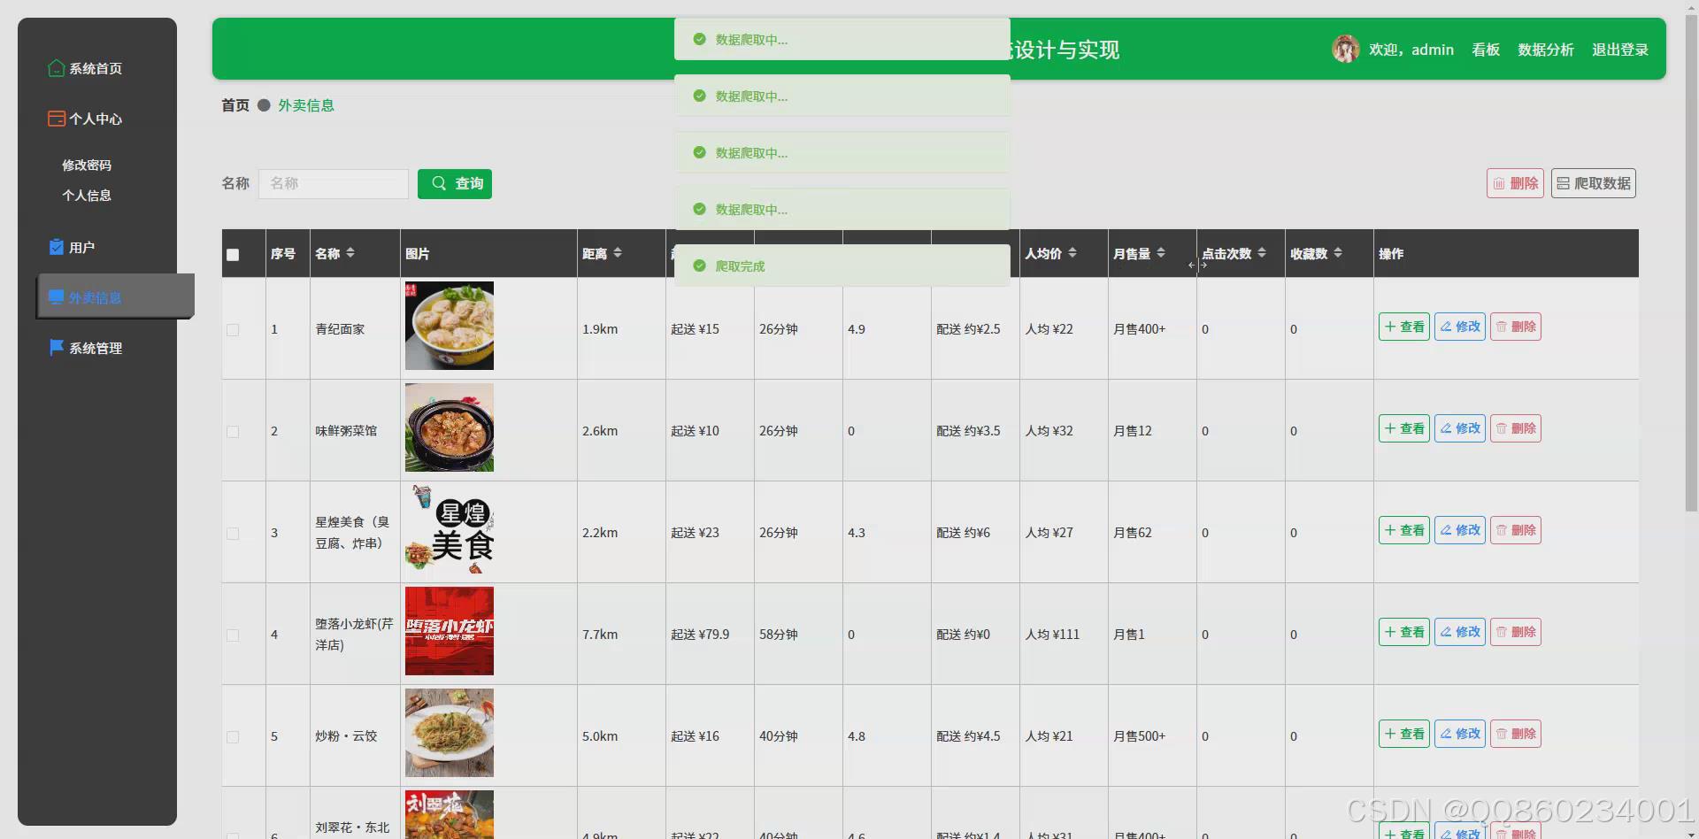1699x839 pixels.
Task: Sort table by 点击次数 column arrows
Action: click(x=1262, y=253)
